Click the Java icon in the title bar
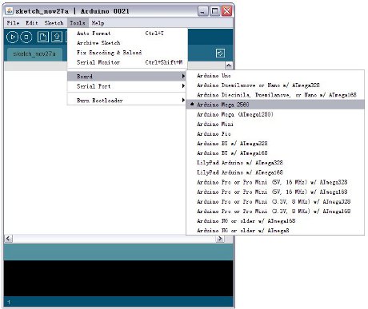368x309 pixels. pos(10,11)
